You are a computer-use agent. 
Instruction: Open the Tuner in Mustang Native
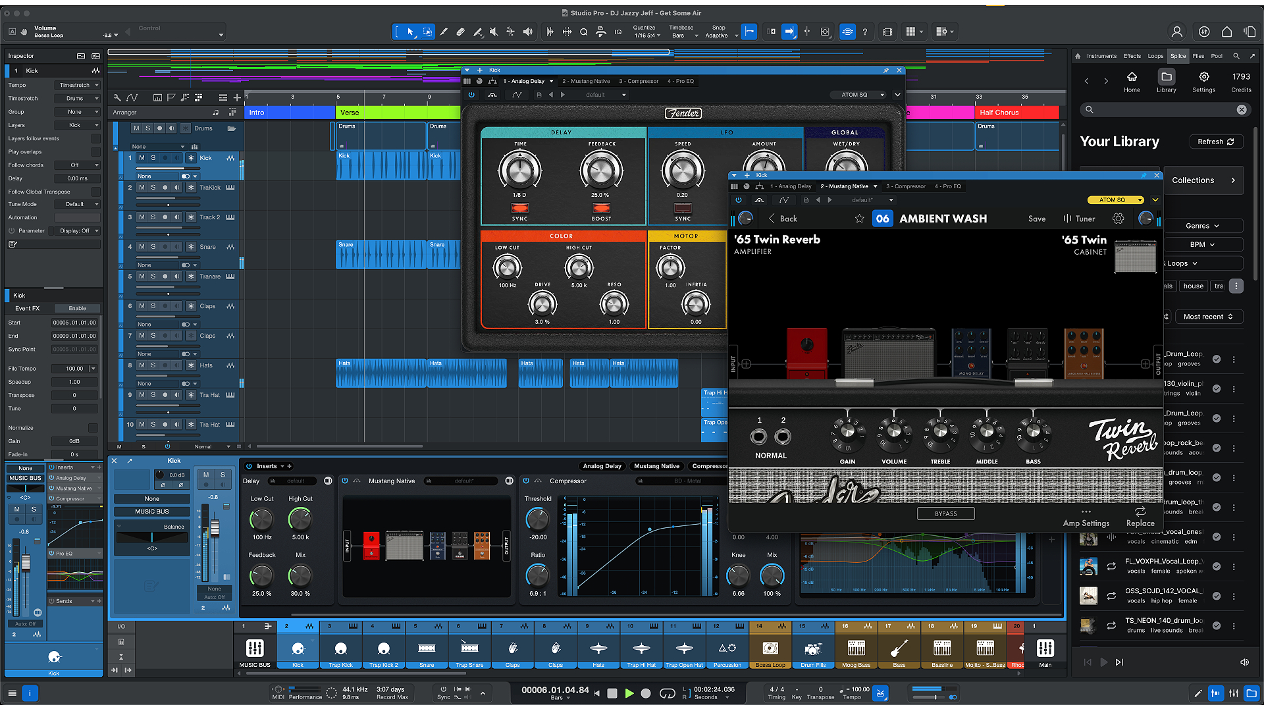pyautogui.click(x=1079, y=219)
